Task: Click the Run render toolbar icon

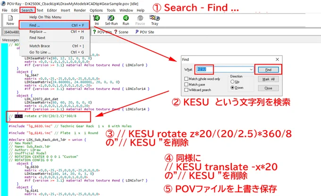Action: pyautogui.click(x=126, y=20)
